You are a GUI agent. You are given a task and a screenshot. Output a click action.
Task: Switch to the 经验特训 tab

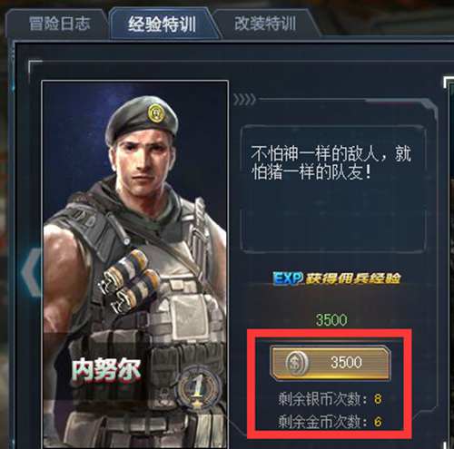pyautogui.click(x=163, y=24)
